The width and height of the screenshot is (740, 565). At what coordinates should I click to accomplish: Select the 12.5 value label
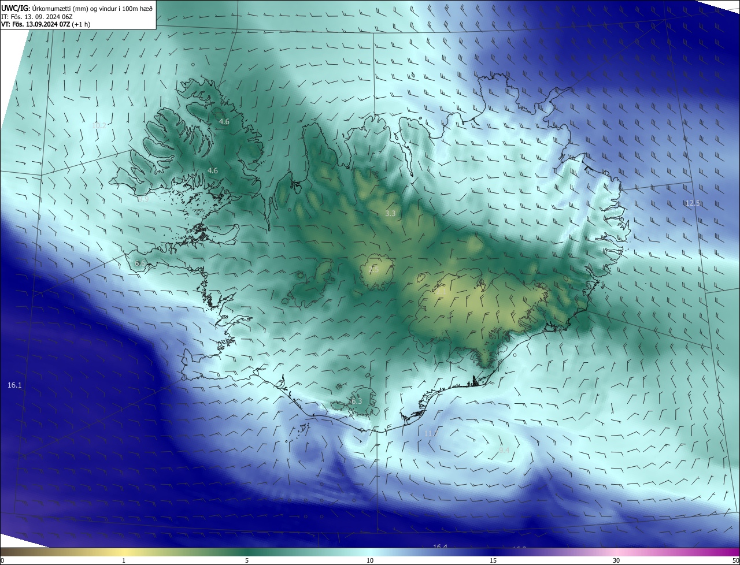[x=693, y=203]
